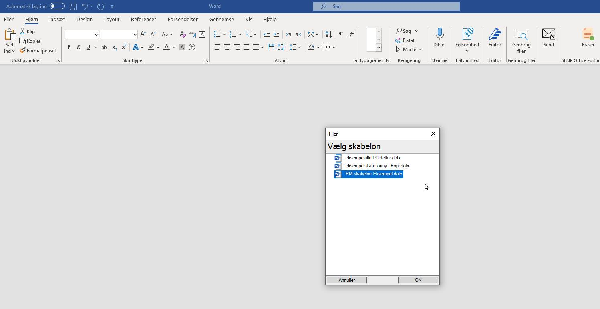
Task: Open the font name dropdown
Action: coord(96,35)
